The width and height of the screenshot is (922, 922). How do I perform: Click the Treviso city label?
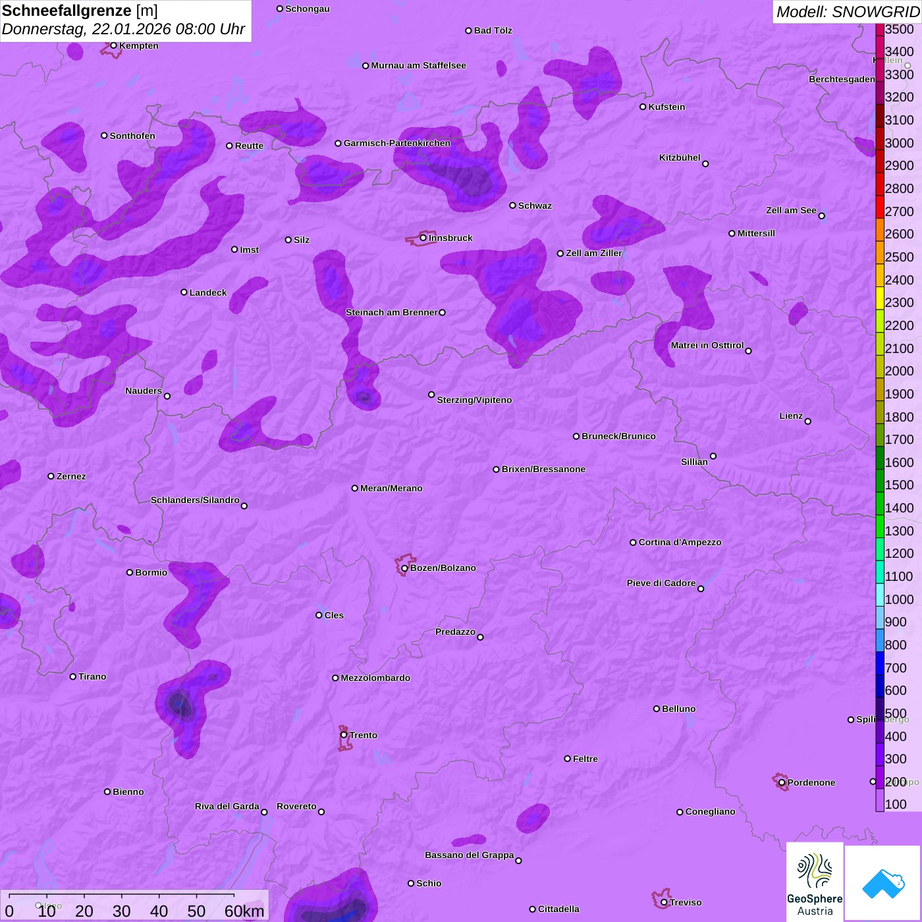click(685, 902)
